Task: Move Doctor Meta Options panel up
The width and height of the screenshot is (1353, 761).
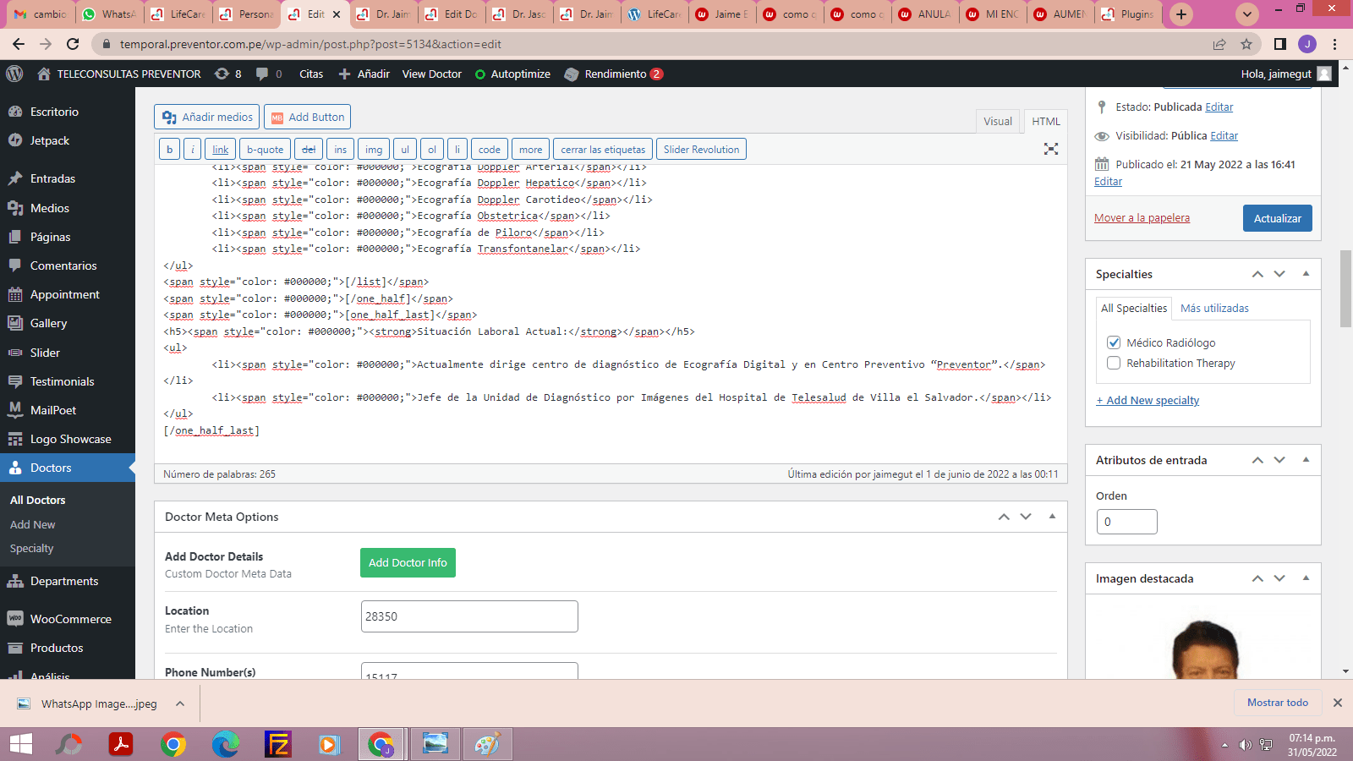Action: [x=1004, y=517]
